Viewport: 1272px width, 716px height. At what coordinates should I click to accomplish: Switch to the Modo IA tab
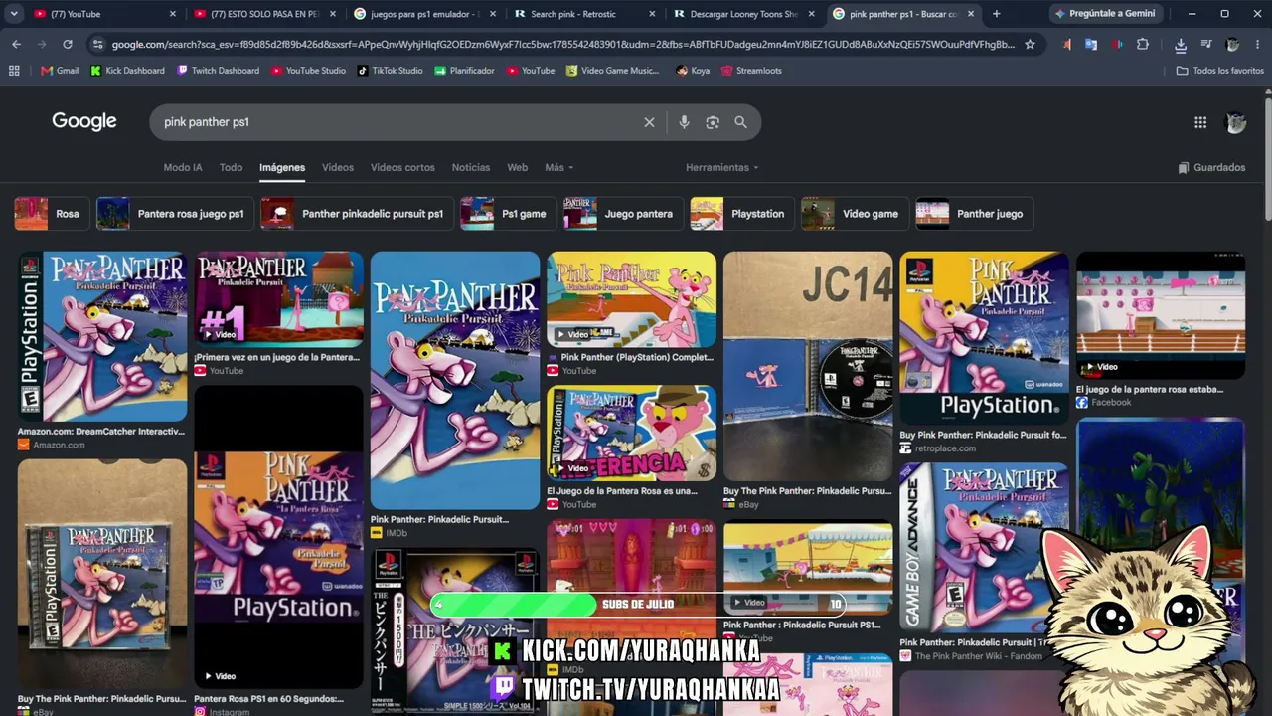[x=183, y=167]
